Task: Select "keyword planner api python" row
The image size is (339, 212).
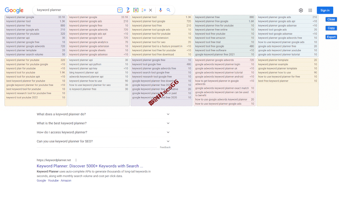Action: (99, 64)
